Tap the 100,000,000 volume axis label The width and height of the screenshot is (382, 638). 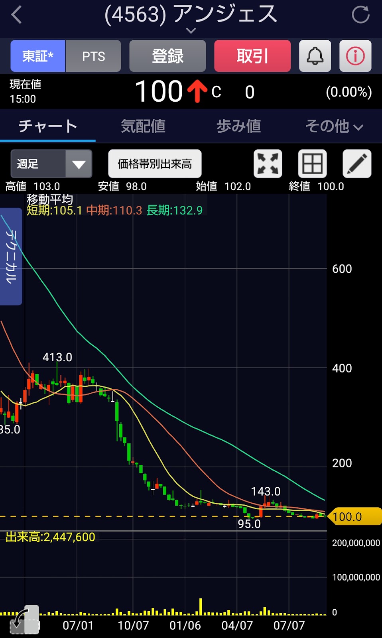tap(356, 577)
